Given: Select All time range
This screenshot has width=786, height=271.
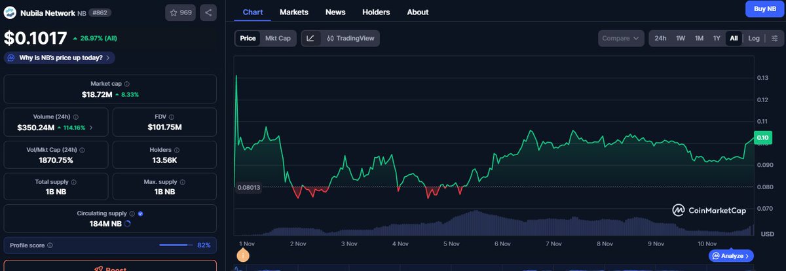Looking at the screenshot, I should coord(734,38).
